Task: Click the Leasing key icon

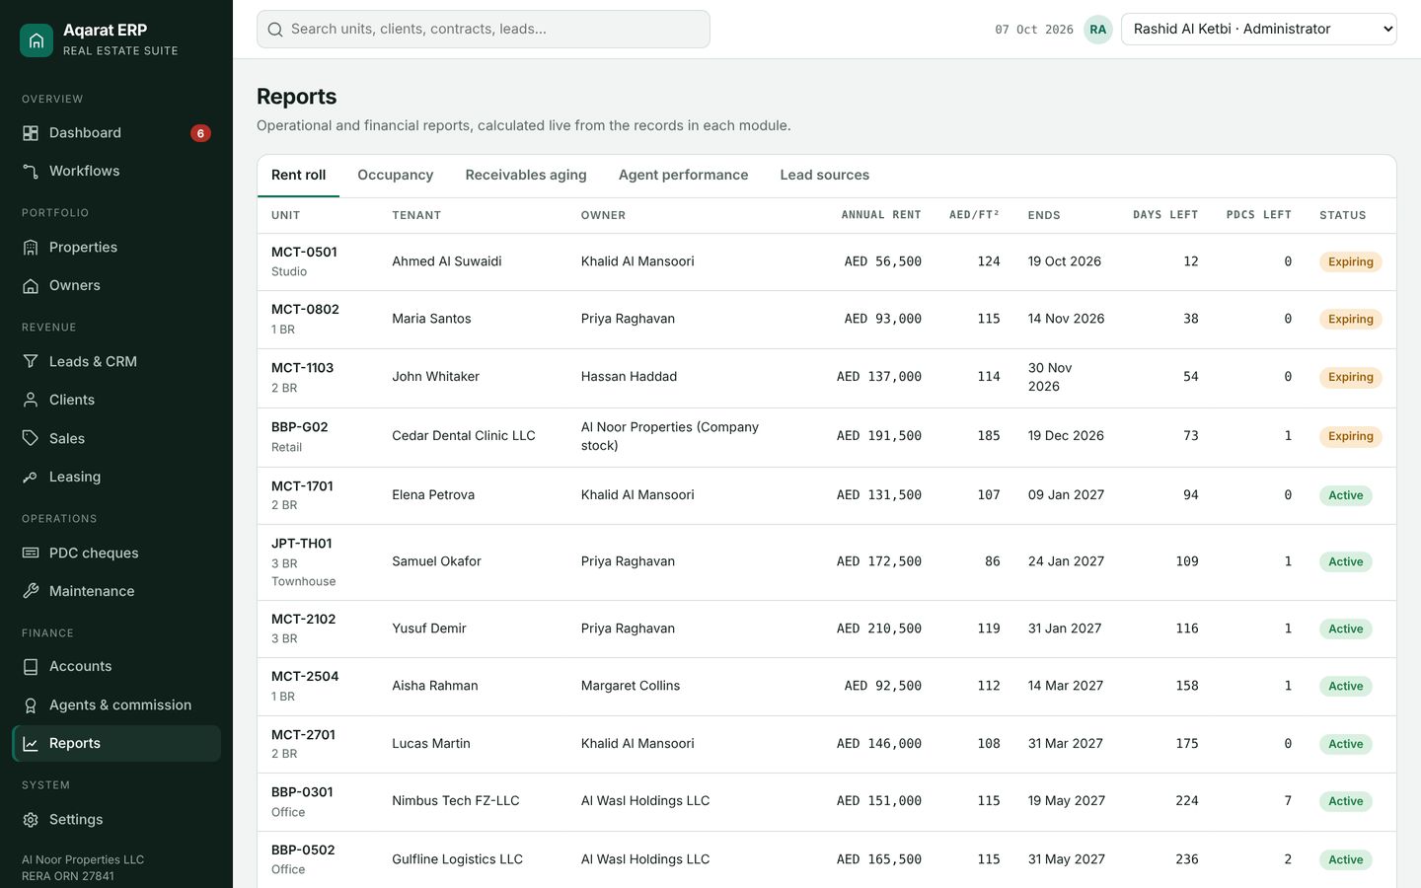Action: point(31,478)
